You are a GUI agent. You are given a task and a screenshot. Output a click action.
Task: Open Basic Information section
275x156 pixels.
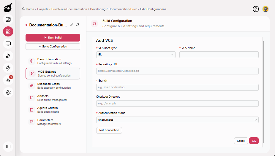coord(53,61)
